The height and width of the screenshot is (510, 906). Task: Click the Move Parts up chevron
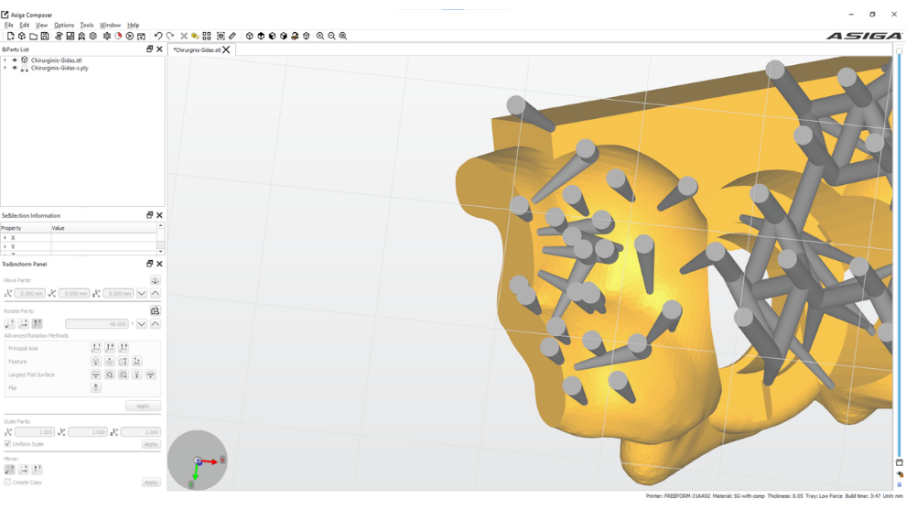click(155, 293)
